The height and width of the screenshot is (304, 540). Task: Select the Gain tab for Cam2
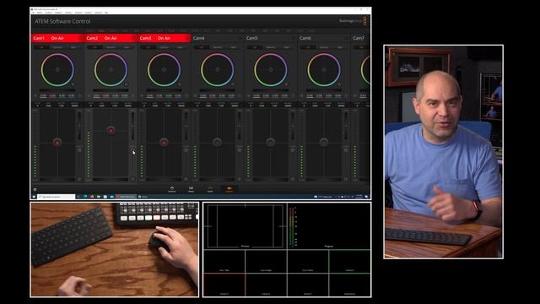[x=127, y=47]
